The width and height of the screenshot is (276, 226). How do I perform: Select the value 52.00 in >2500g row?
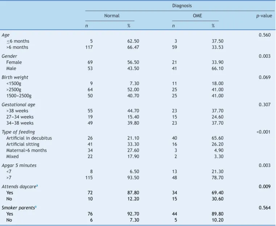(133, 90)
